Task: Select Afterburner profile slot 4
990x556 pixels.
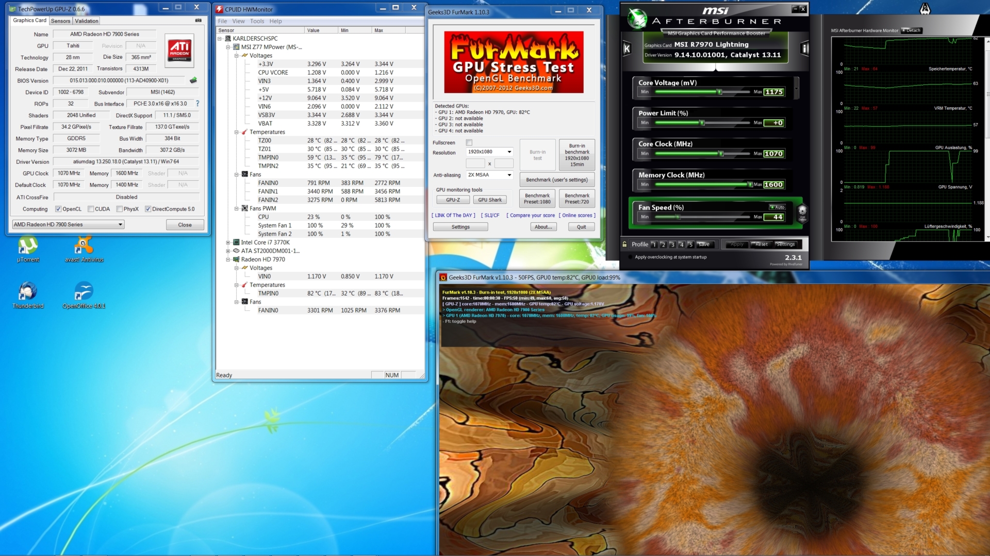Action: pos(682,245)
